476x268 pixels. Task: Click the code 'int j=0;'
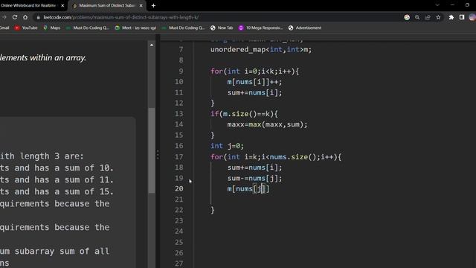tap(227, 146)
